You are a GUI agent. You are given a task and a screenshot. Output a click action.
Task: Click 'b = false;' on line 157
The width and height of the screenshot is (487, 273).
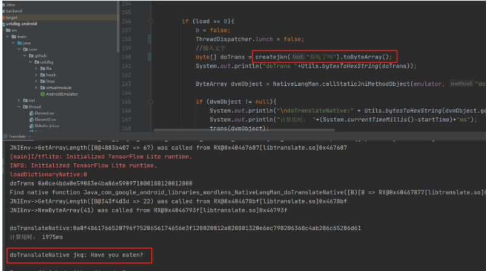pyautogui.click(x=213, y=30)
